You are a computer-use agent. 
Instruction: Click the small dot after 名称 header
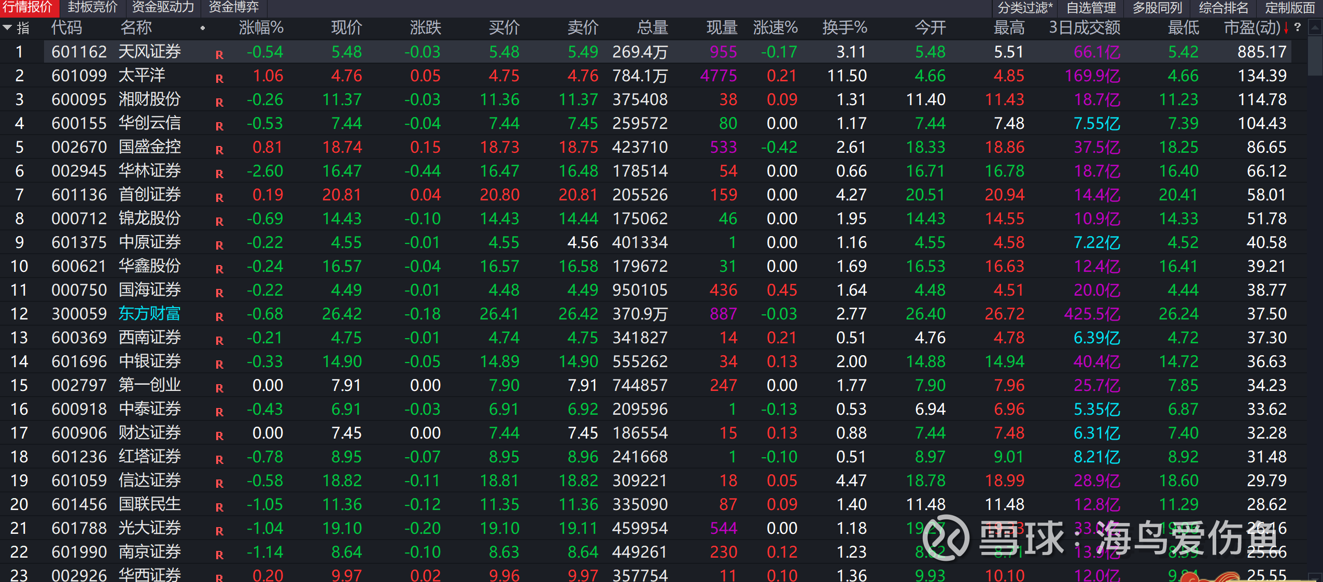[x=203, y=28]
